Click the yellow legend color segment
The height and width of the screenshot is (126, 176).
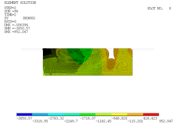(x=119, y=114)
